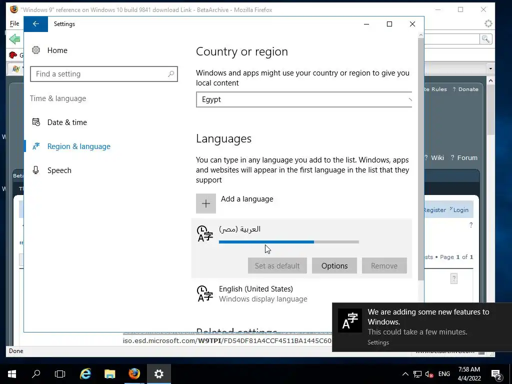The height and width of the screenshot is (384, 512).
Task: Click the Arabic language download progress bar
Action: pos(288,242)
